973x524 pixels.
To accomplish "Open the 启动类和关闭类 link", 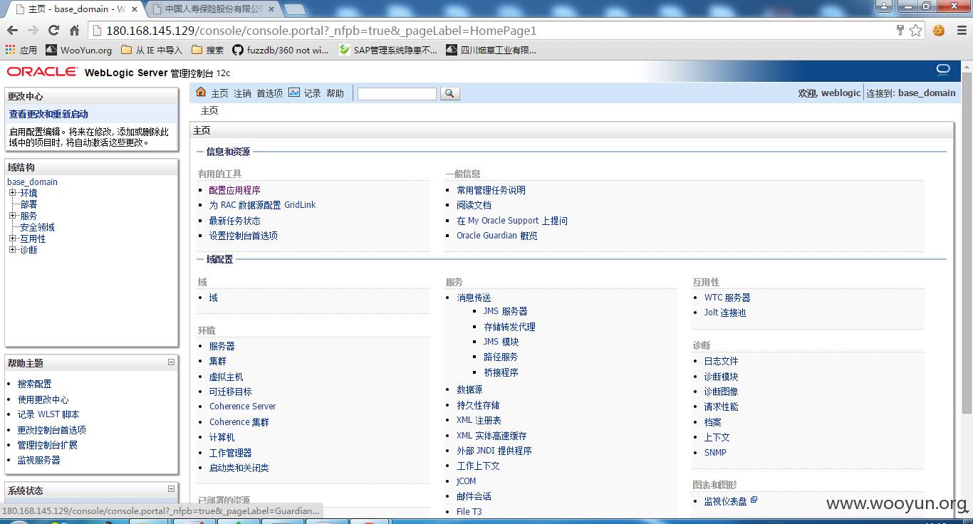I will 239,468.
